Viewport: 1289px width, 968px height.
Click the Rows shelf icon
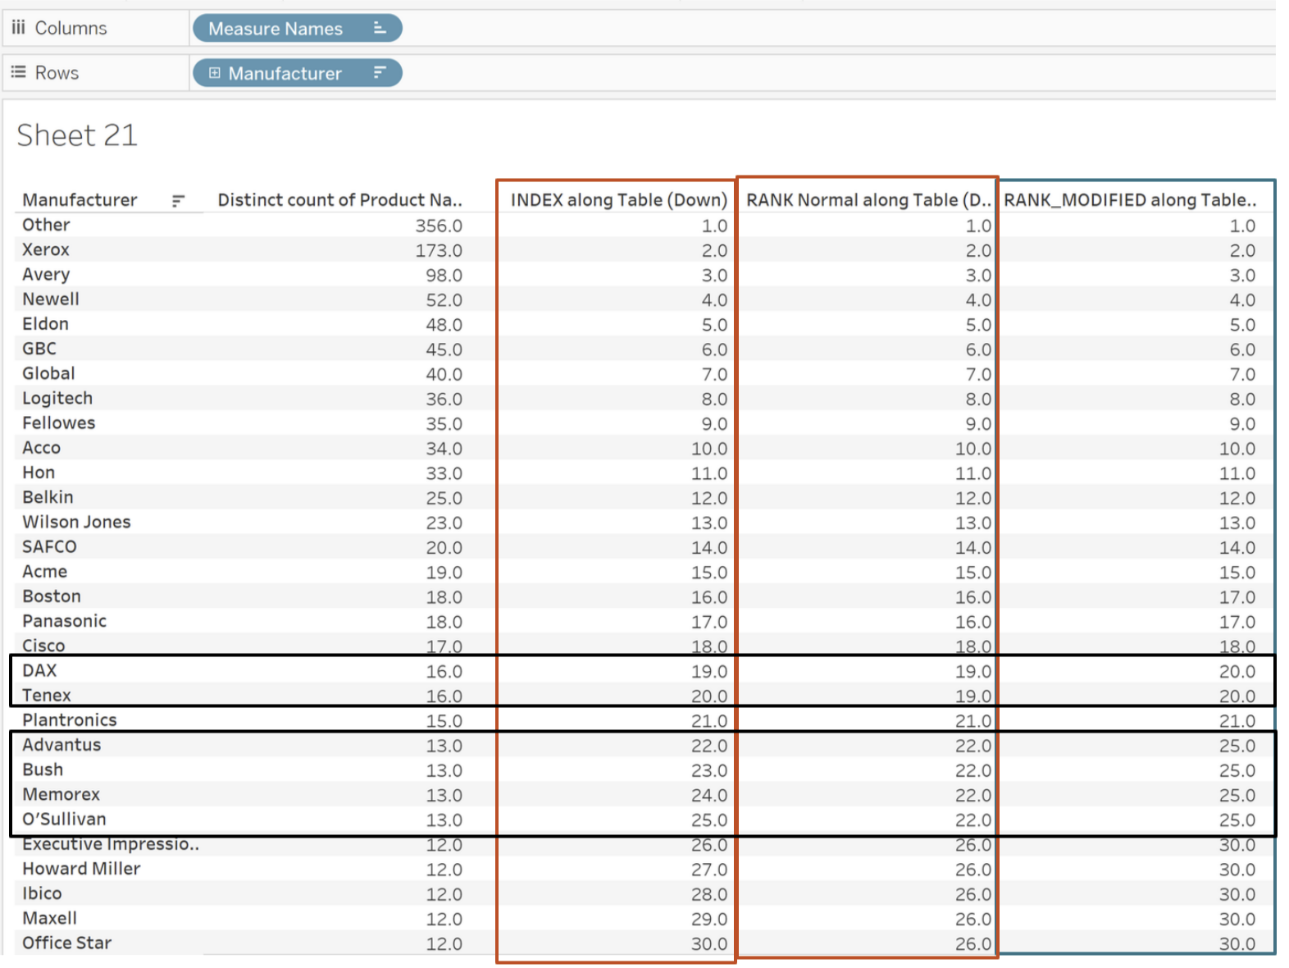[x=18, y=72]
